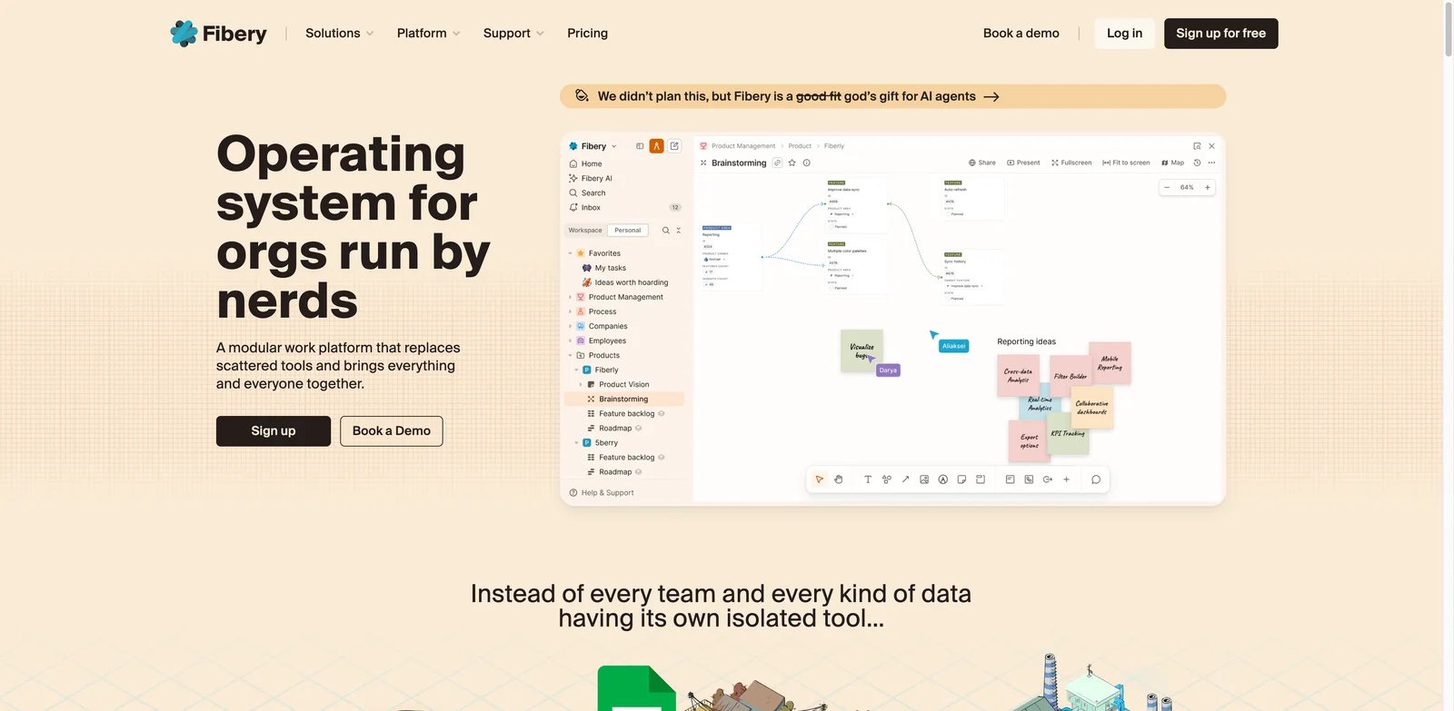
Task: Expand Product Vision under Fiberly
Action: tap(581, 385)
